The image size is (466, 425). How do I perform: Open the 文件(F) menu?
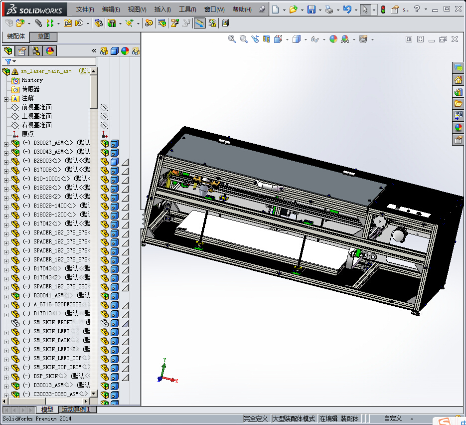pyautogui.click(x=85, y=9)
